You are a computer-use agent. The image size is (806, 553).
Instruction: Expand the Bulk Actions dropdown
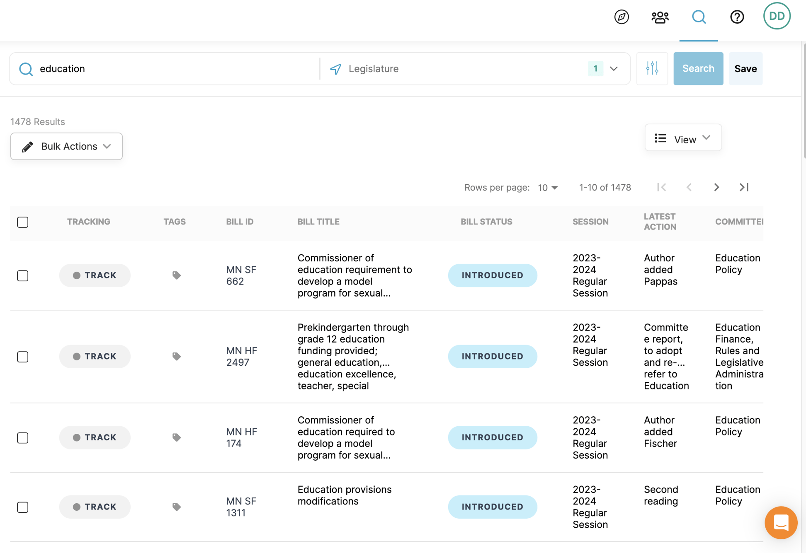coord(66,146)
